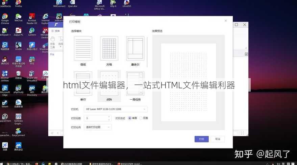Open the Firefox desktop icon
297x165 pixels.
[x=18, y=4]
